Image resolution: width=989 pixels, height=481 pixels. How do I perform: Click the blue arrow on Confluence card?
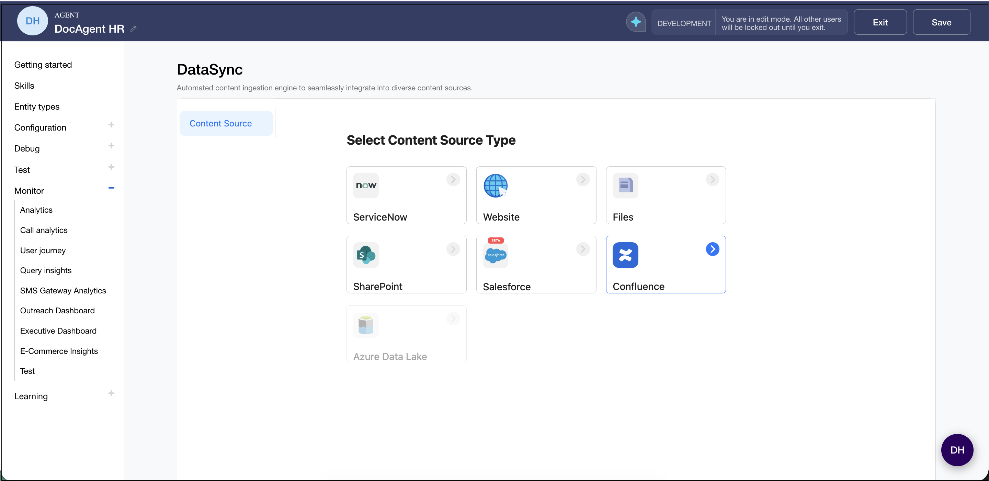(712, 249)
